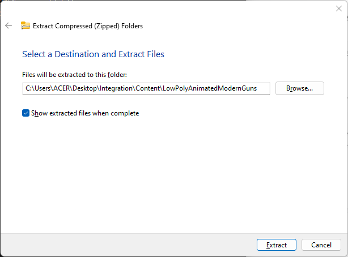Click the 'Files will be extracted to this folder' label
Screen dimensions: 348x257
(x=78, y=75)
